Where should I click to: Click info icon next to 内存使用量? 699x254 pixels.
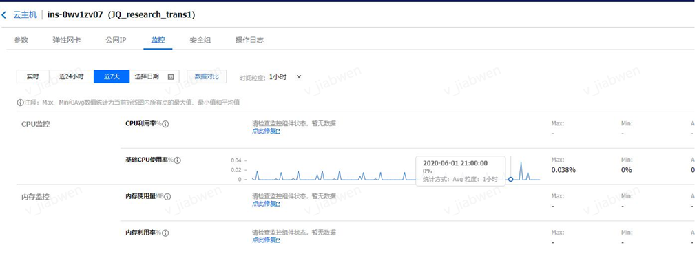(167, 196)
